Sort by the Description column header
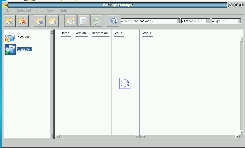This screenshot has width=245, height=148. 100,33
